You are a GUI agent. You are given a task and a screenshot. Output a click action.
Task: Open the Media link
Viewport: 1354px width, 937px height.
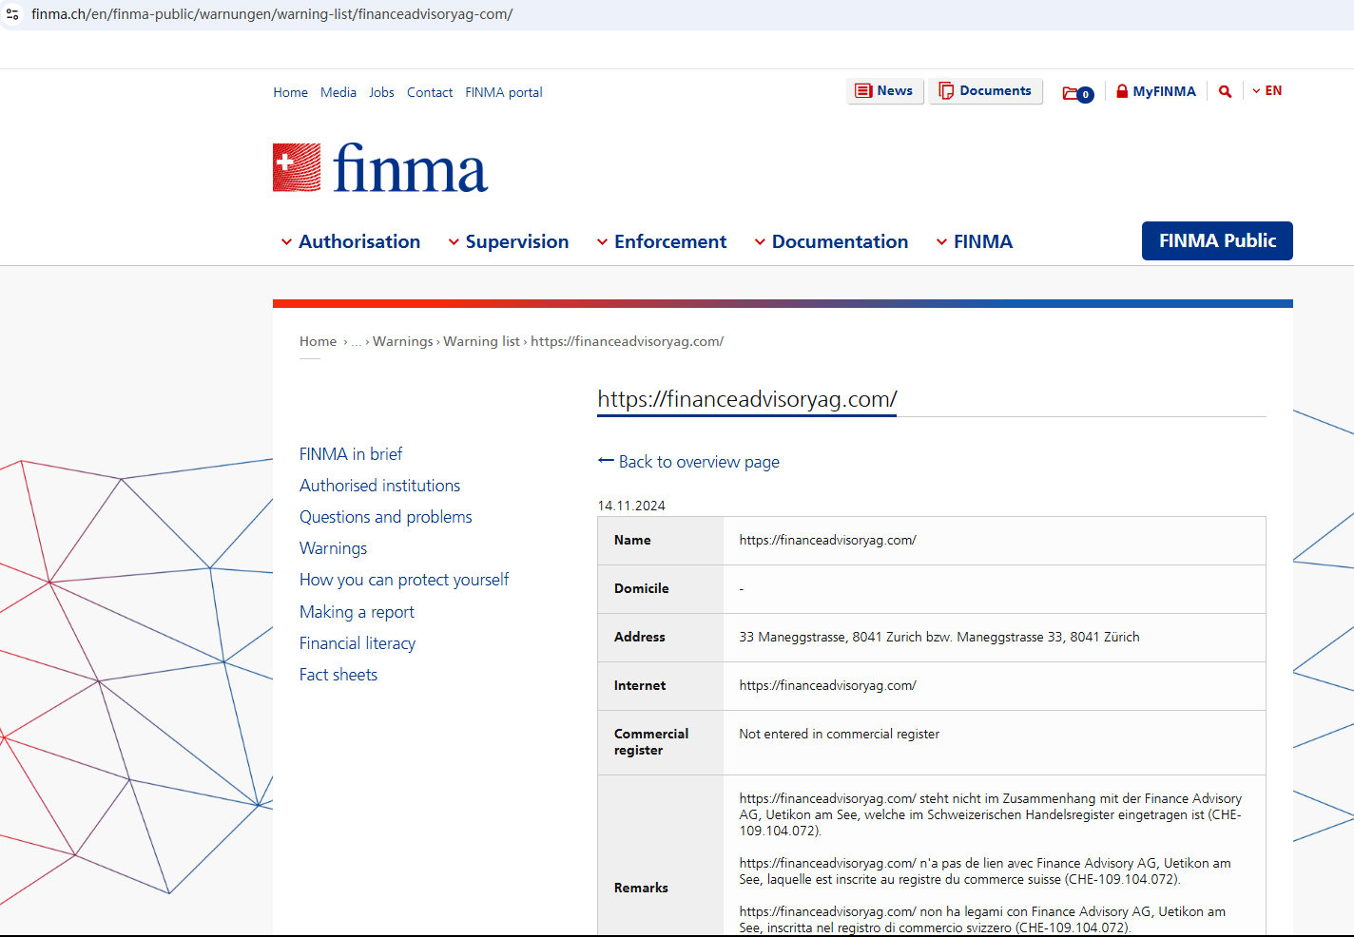338,92
